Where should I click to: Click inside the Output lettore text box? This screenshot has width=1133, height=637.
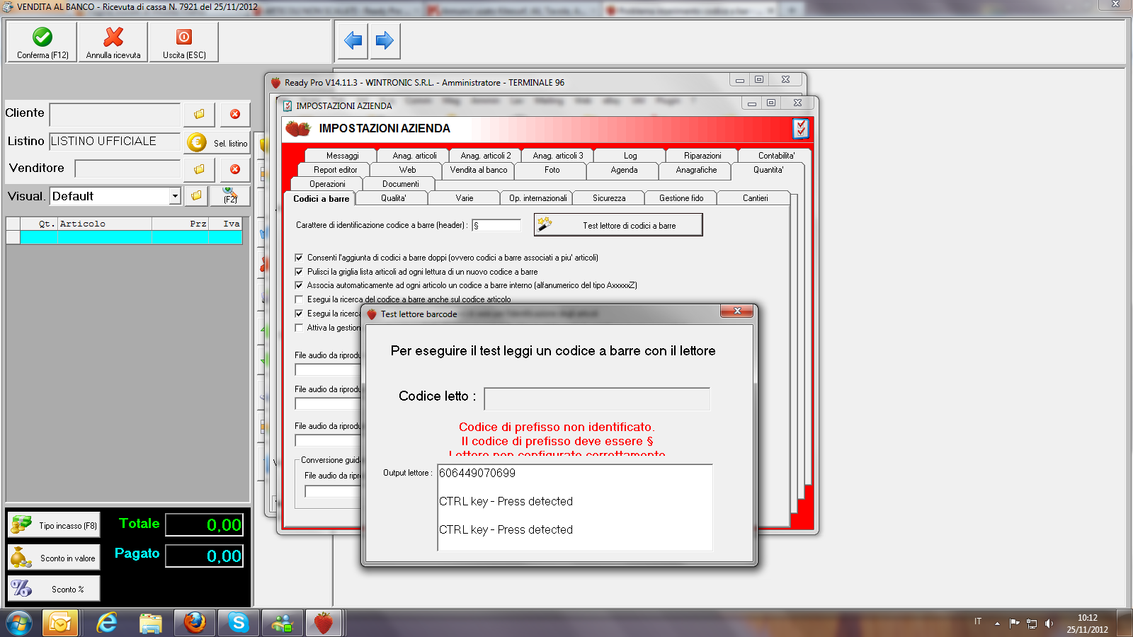(575, 507)
